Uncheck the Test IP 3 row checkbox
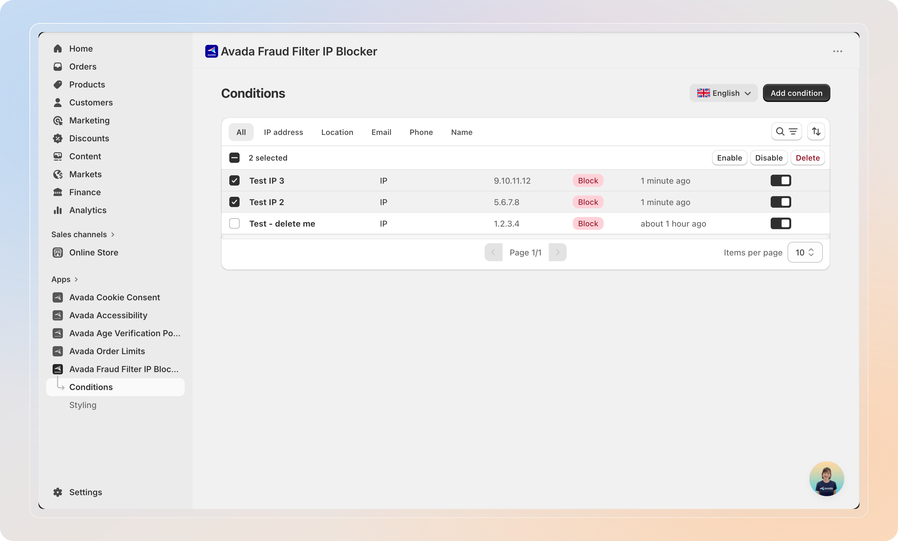Image resolution: width=898 pixels, height=541 pixels. [234, 181]
